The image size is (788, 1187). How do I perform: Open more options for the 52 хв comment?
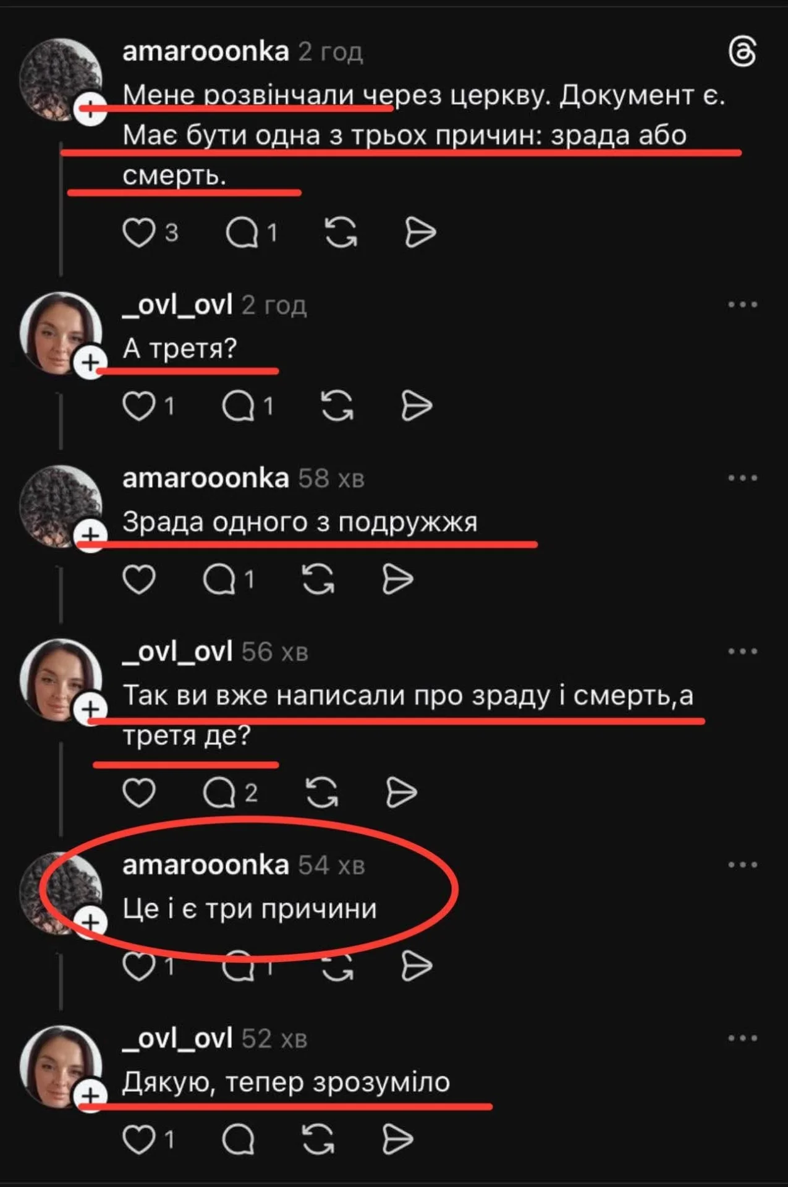[742, 1038]
